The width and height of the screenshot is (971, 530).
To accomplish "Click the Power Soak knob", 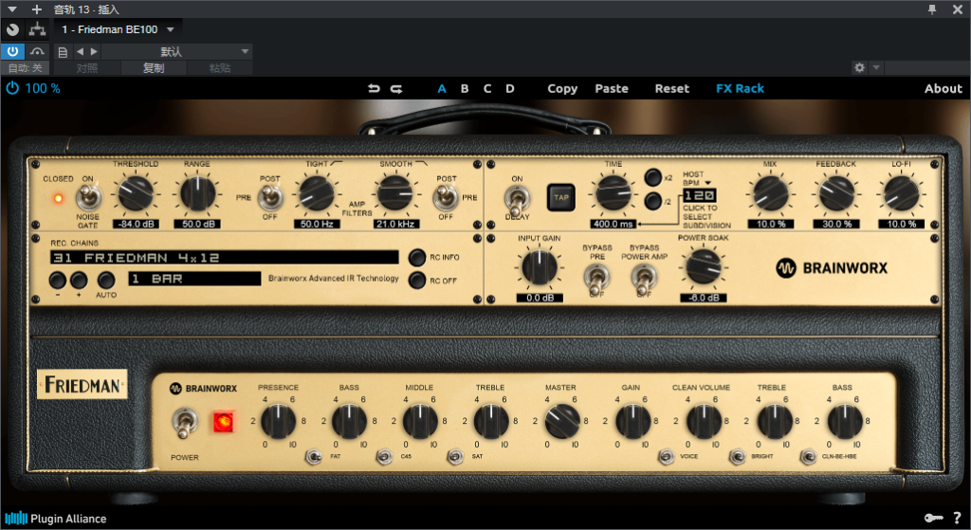I will (x=704, y=266).
